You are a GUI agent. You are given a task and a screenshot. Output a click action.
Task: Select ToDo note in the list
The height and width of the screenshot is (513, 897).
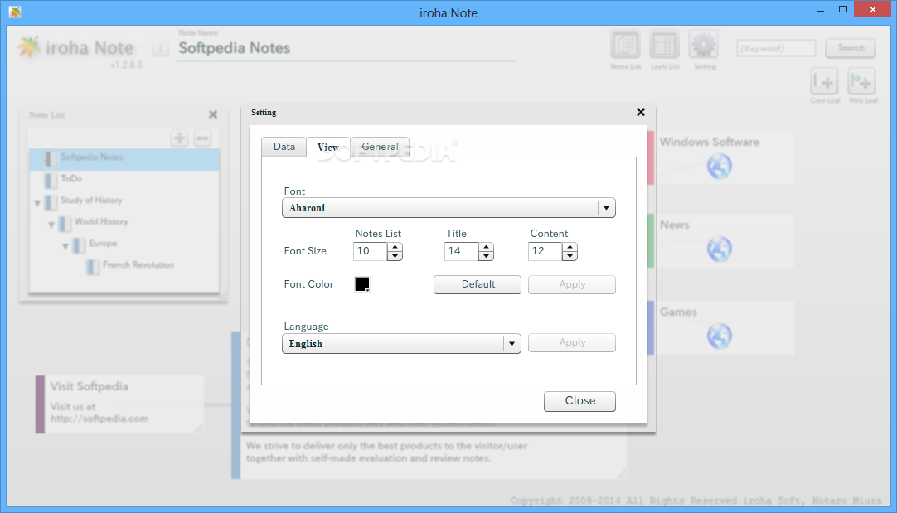[x=124, y=180]
